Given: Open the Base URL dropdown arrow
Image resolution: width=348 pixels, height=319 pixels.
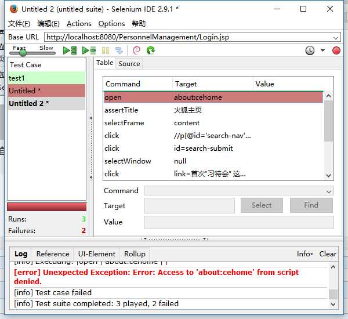Looking at the screenshot, I should [x=336, y=38].
